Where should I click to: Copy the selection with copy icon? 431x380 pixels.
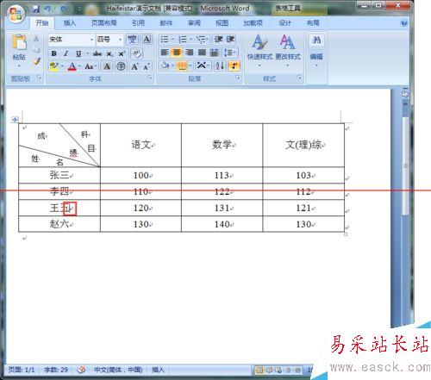point(36,49)
